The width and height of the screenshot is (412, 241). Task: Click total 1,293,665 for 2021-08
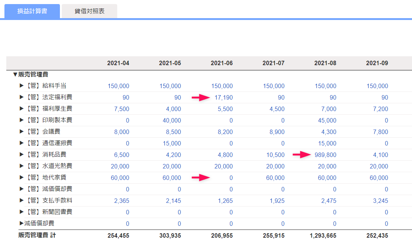pyautogui.click(x=323, y=236)
